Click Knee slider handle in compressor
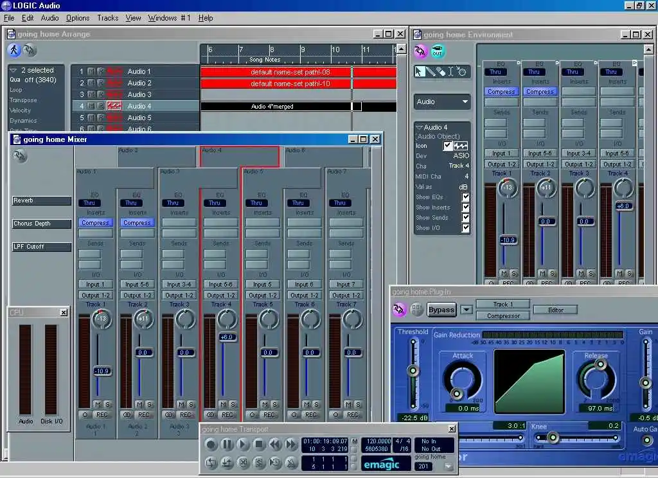The image size is (658, 478). point(553,438)
